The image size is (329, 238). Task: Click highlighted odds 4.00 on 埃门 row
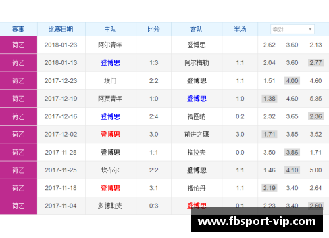point(292,81)
